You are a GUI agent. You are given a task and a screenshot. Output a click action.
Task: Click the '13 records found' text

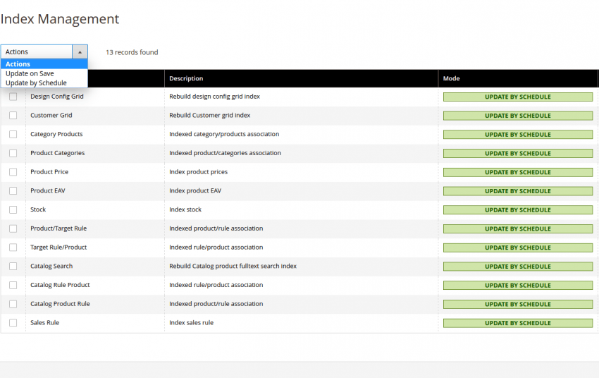[x=132, y=52]
